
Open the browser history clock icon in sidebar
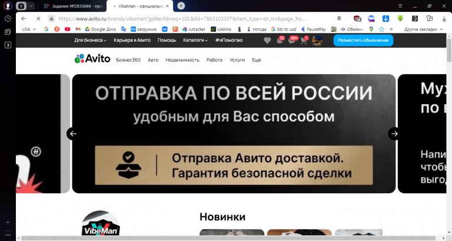(8, 18)
